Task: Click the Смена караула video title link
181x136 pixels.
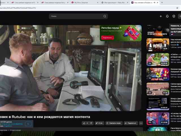Action: (176, 85)
